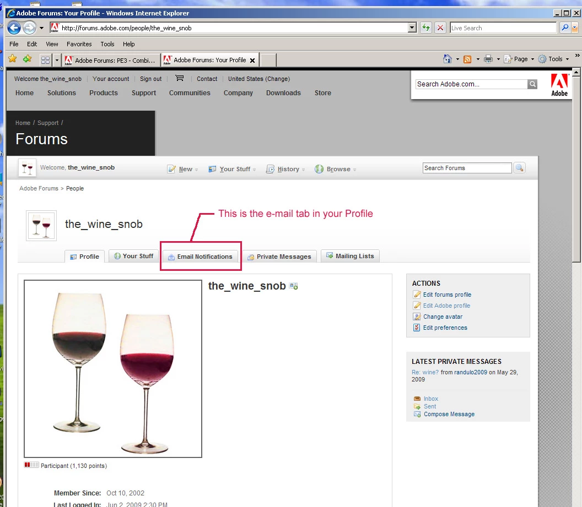Open the Email Notifications tab
The height and width of the screenshot is (507, 582).
[200, 257]
